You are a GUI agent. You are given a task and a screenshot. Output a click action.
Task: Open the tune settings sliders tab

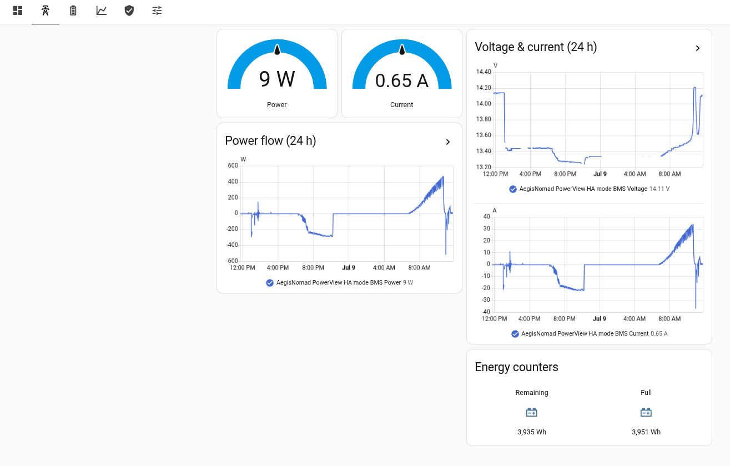pyautogui.click(x=157, y=11)
